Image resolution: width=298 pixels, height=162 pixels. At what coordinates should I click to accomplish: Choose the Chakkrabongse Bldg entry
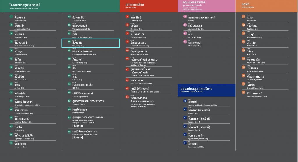click(x=33, y=69)
